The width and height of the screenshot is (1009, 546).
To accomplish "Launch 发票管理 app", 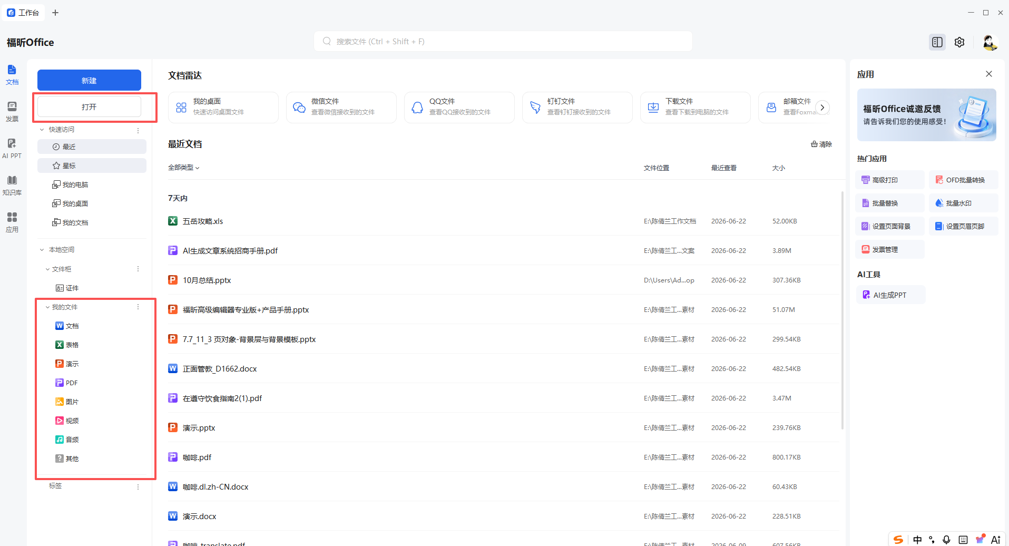I will pyautogui.click(x=890, y=249).
